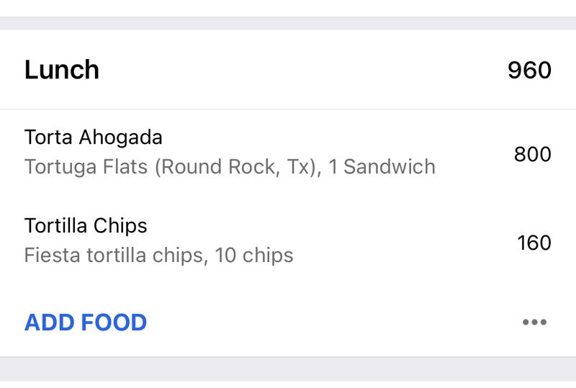Image resolution: width=576 pixels, height=388 pixels.
Task: Tap the 960 lunch calorie total
Action: coord(529,70)
